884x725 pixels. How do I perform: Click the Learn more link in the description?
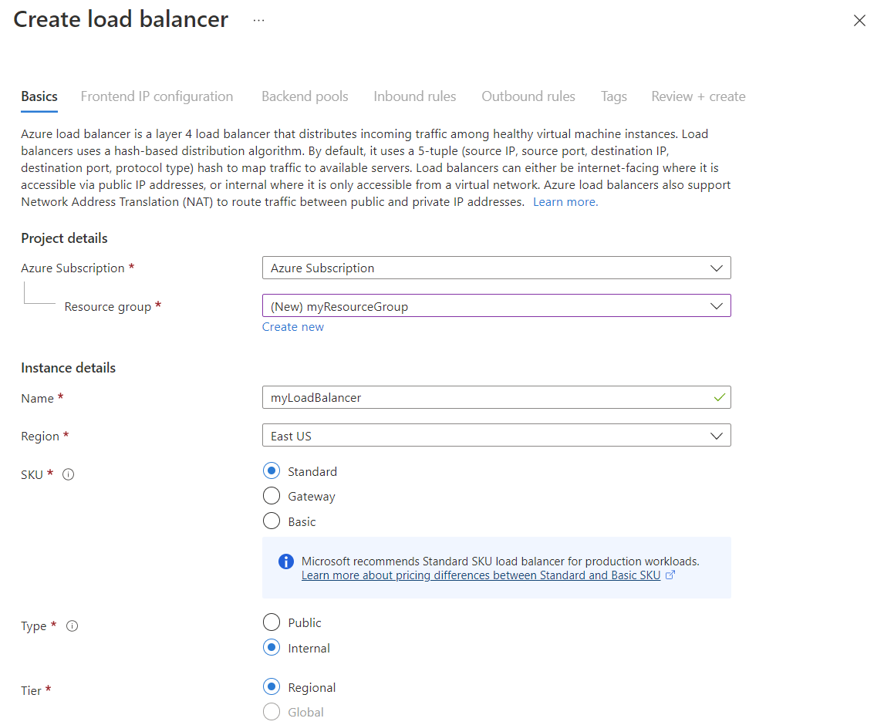click(x=564, y=201)
